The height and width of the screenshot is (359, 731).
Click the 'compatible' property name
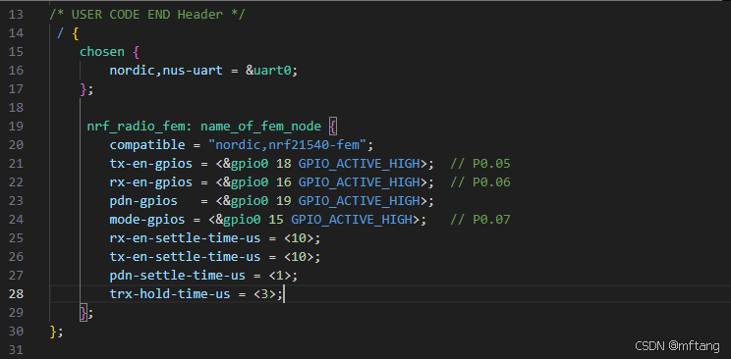[x=147, y=145]
